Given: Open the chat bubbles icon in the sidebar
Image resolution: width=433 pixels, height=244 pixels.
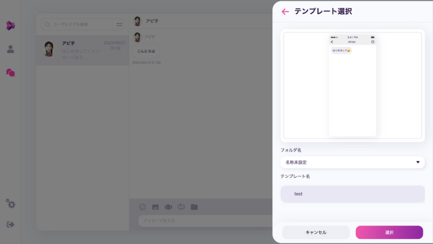Looking at the screenshot, I should pos(10,73).
